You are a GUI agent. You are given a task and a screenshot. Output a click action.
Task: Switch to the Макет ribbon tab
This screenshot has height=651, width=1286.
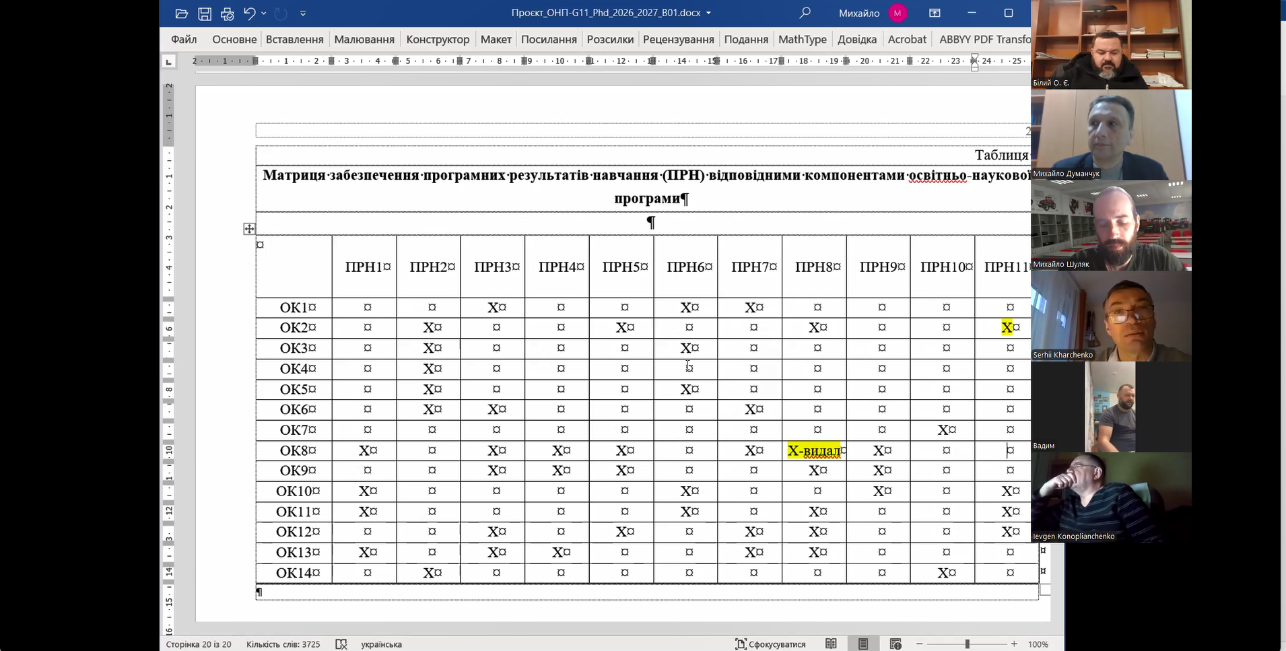point(496,39)
